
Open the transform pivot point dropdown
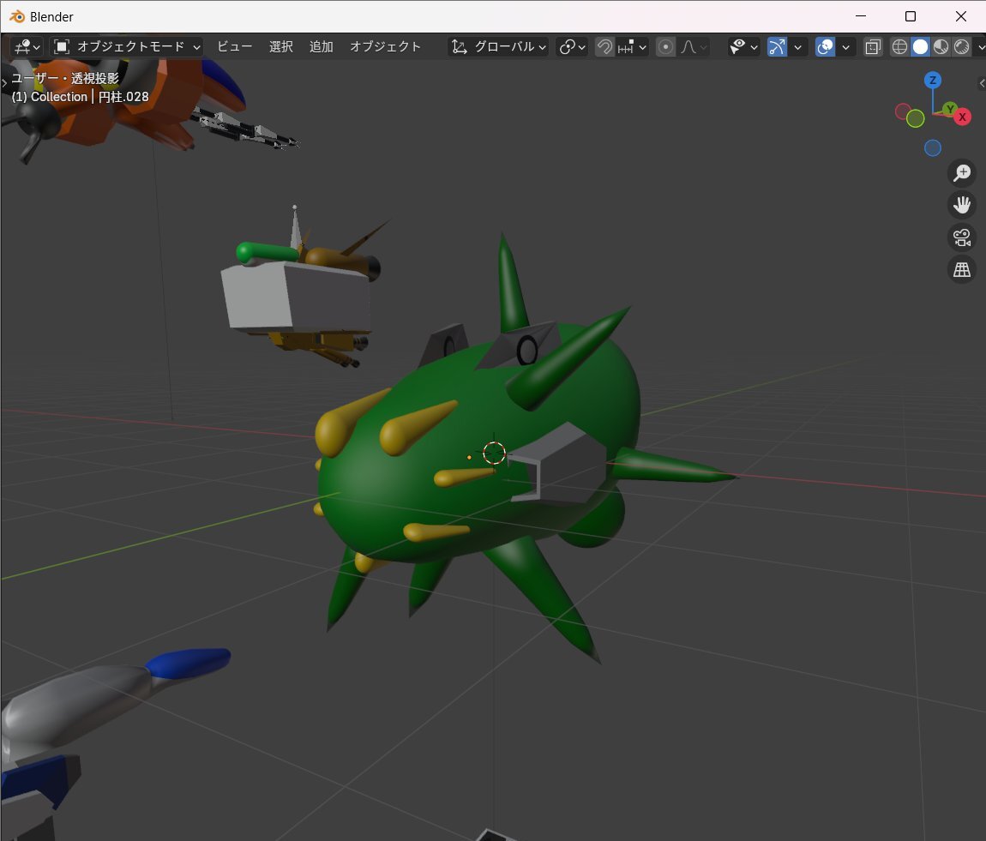[x=572, y=46]
